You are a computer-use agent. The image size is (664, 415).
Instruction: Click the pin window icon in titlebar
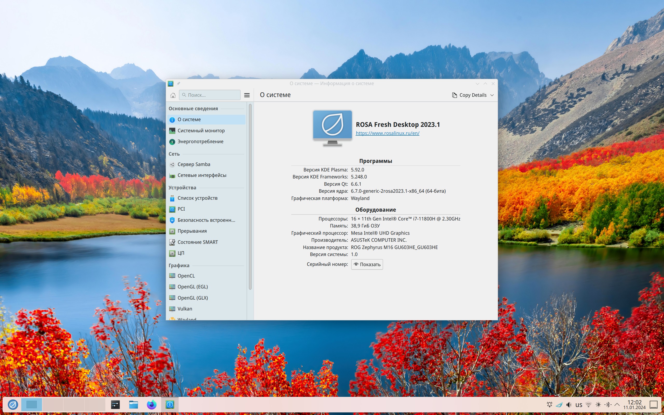[178, 84]
